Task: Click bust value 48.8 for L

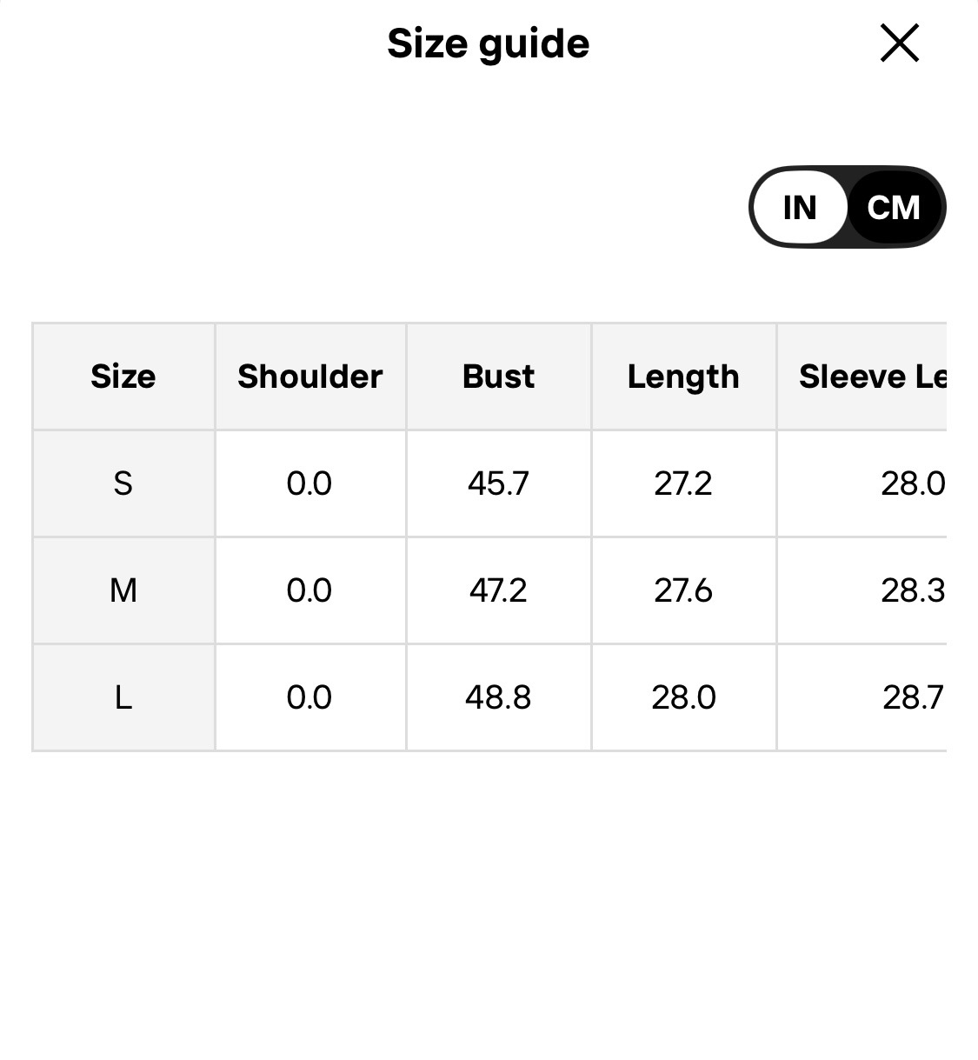Action: point(498,697)
